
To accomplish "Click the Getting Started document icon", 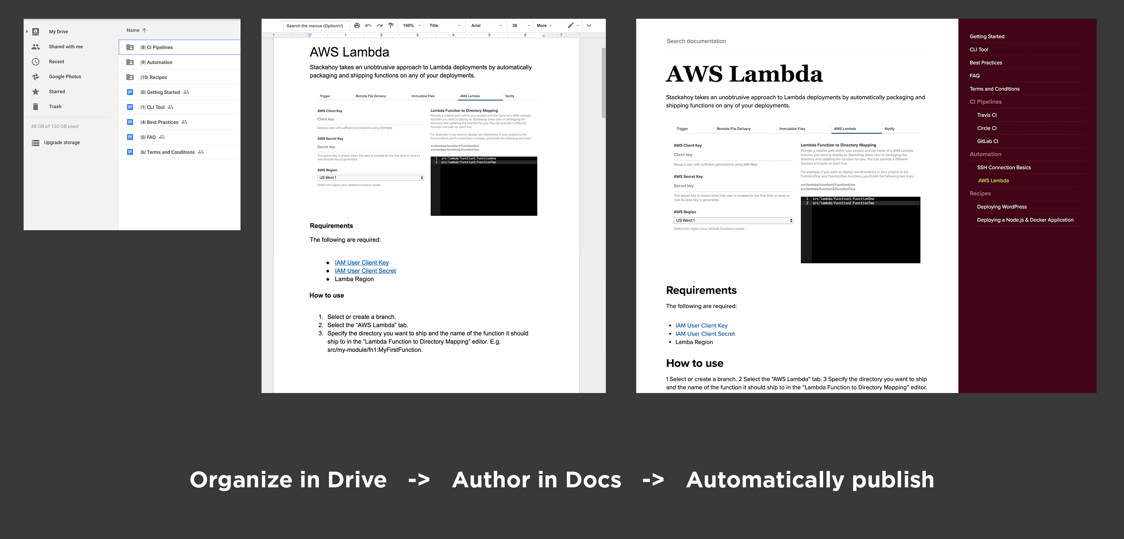I will pyautogui.click(x=130, y=92).
